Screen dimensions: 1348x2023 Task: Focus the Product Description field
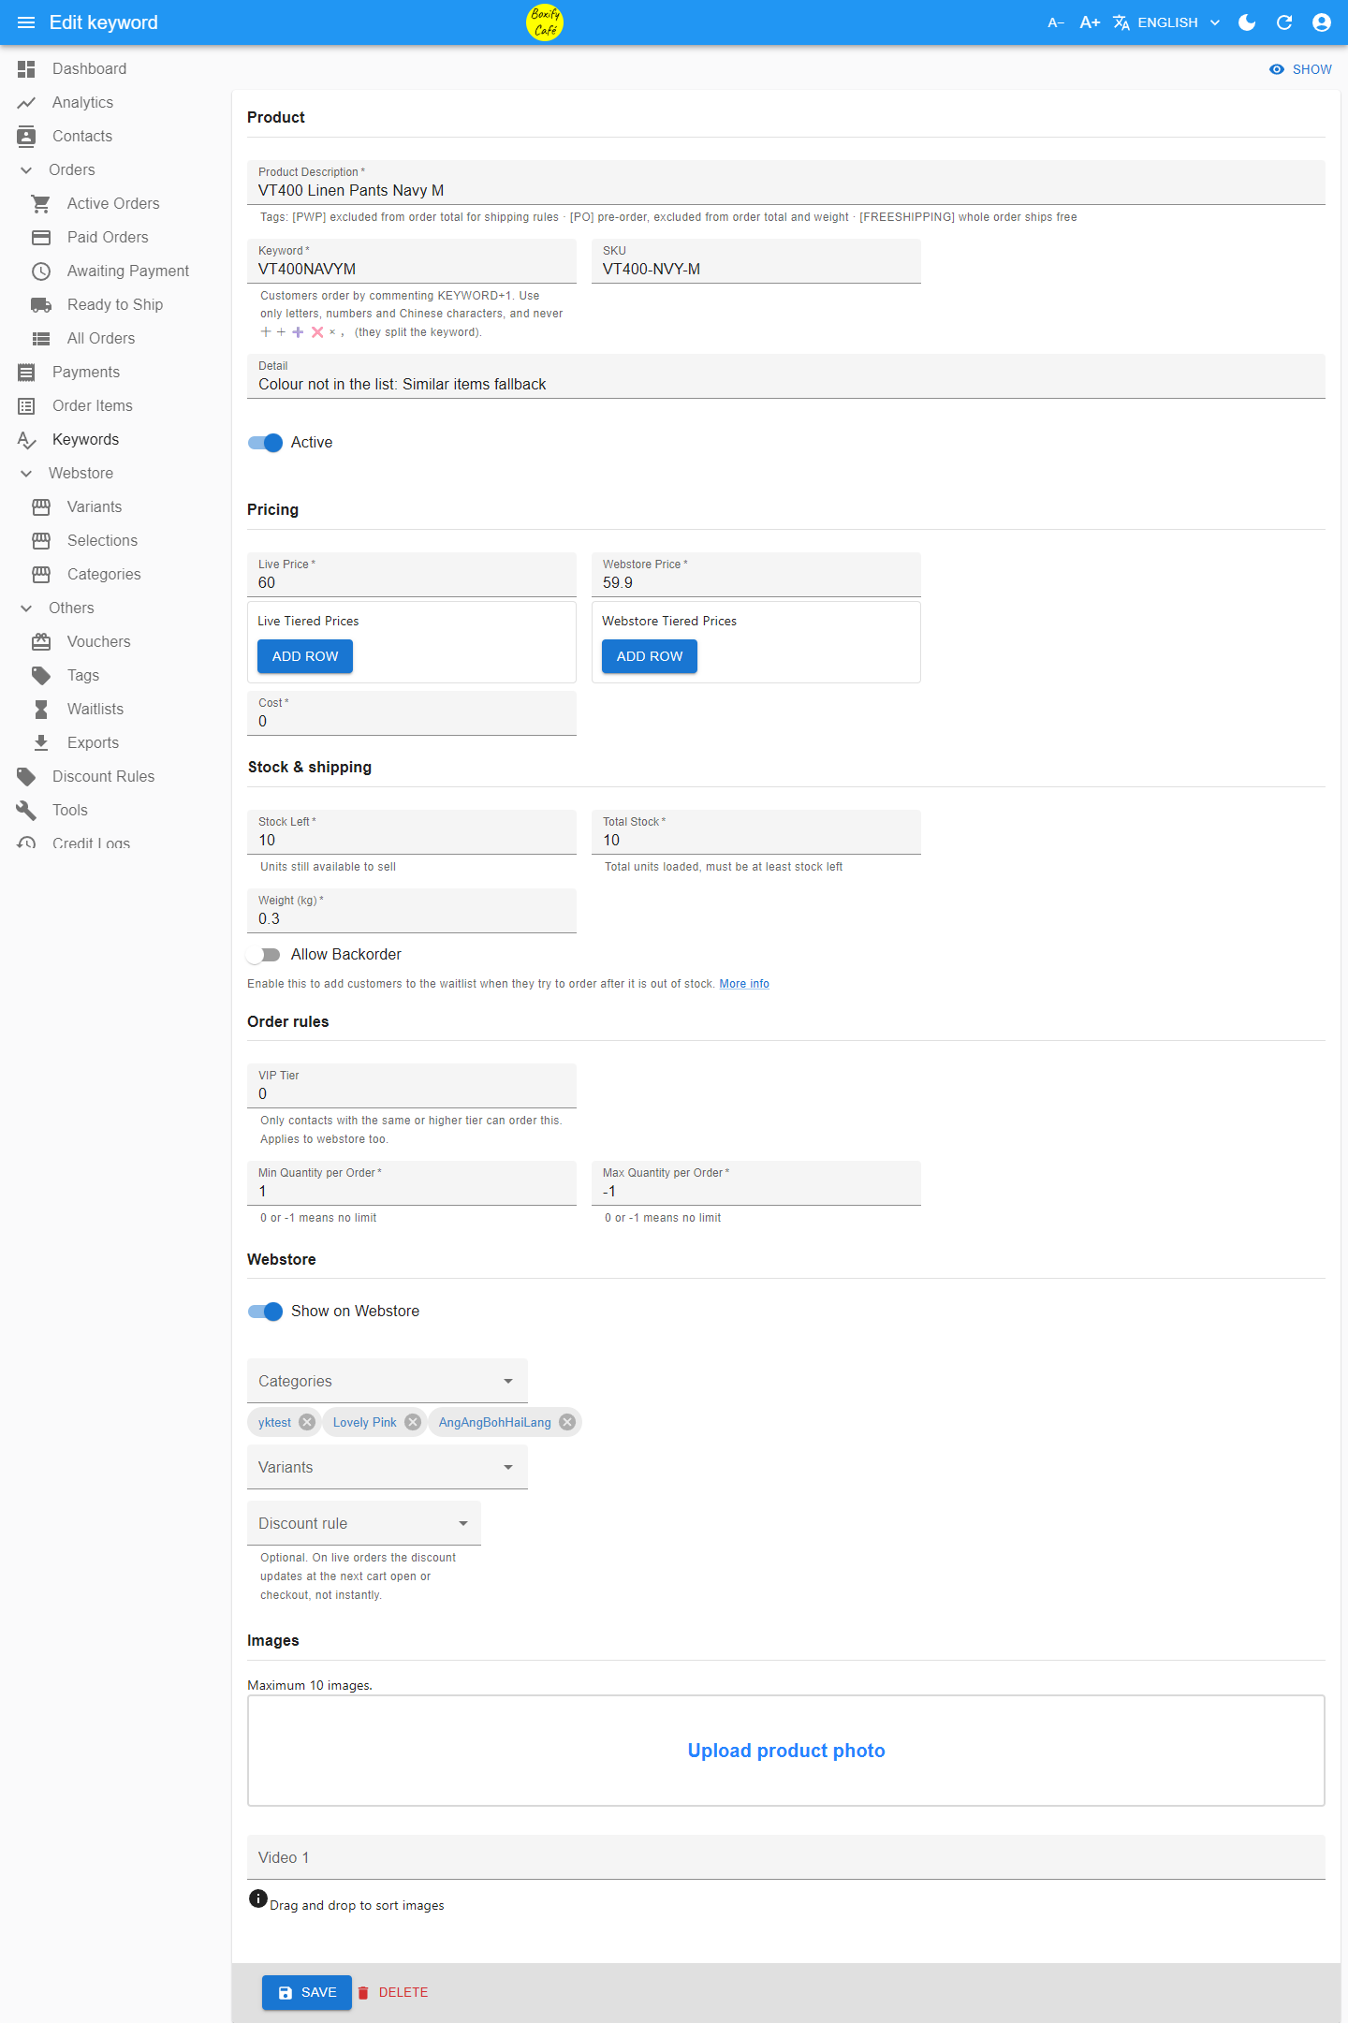pos(786,183)
